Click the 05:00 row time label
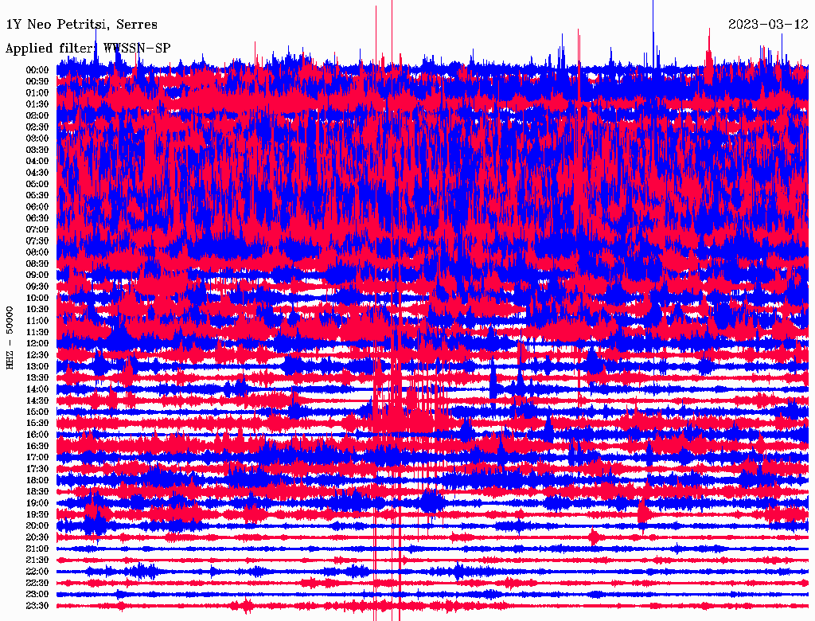 click(37, 184)
